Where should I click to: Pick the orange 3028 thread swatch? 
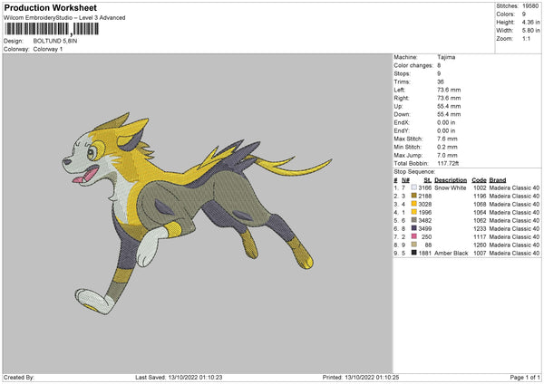[x=414, y=204]
